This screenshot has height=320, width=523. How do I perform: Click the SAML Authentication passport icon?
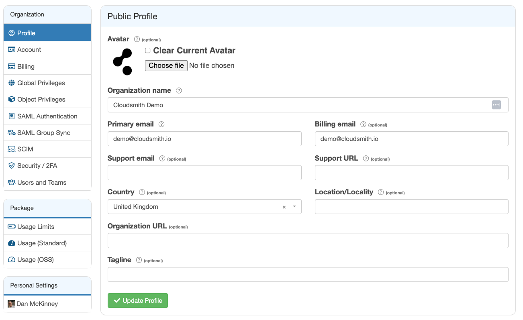(x=11, y=116)
